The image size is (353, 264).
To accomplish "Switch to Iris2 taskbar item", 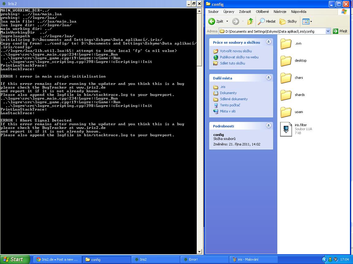I will [155, 259].
